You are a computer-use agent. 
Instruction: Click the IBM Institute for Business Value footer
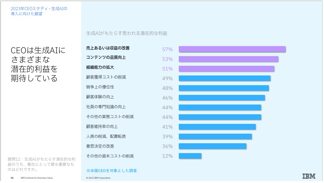pos(37,178)
